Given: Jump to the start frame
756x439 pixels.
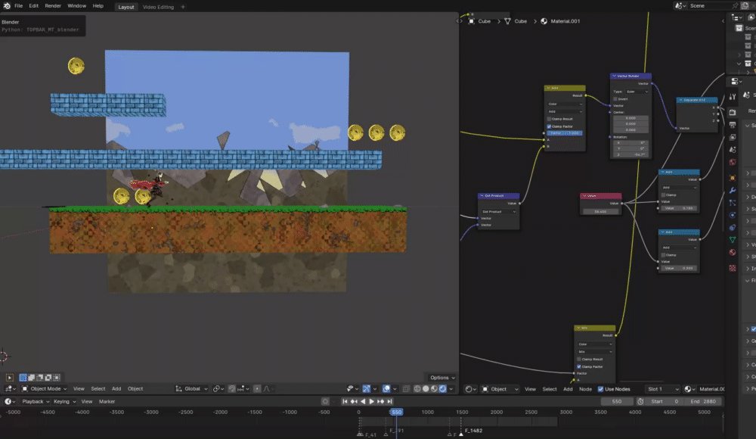Looking at the screenshot, I should (345, 401).
